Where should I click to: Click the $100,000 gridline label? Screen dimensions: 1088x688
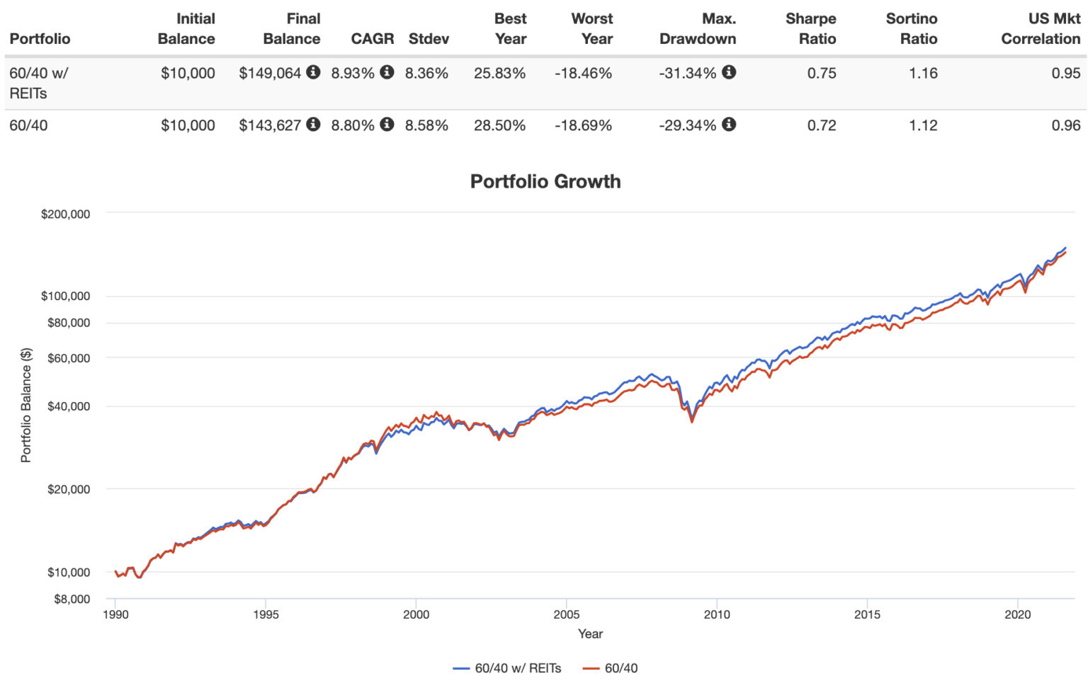(65, 296)
